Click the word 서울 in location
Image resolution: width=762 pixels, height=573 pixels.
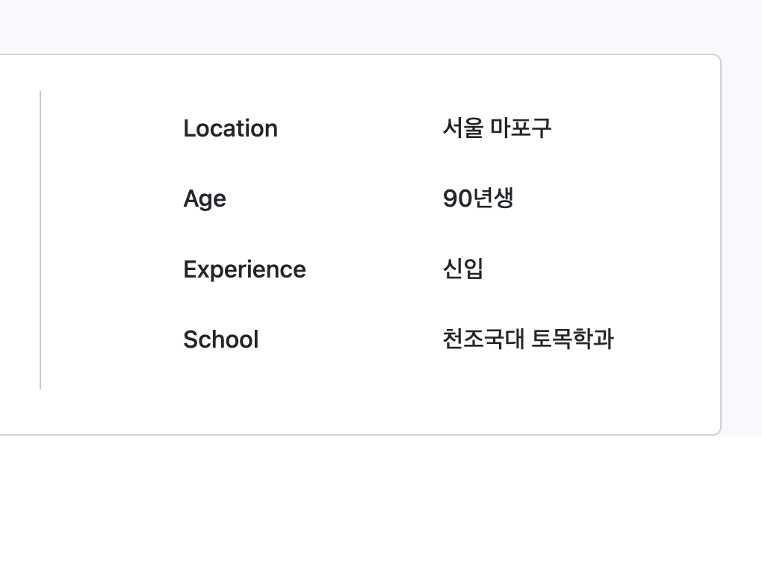[x=462, y=128]
